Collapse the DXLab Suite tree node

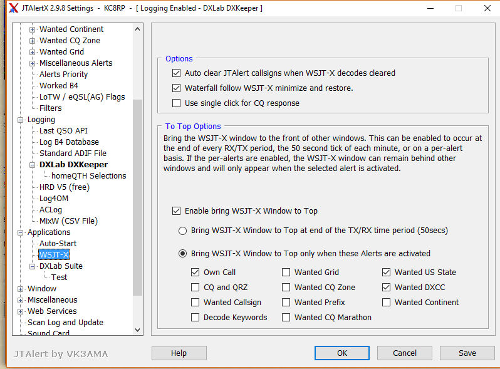32,266
